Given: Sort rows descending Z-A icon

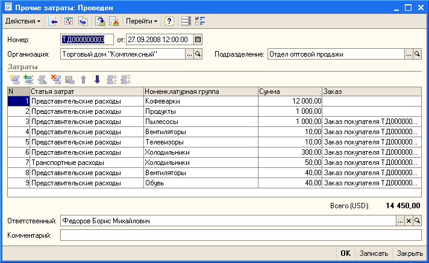Looking at the screenshot, I should point(125,79).
